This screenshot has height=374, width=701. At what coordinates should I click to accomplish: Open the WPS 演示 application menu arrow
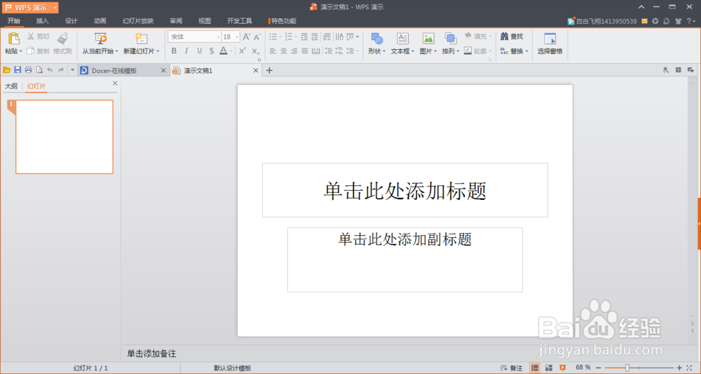tap(55, 8)
